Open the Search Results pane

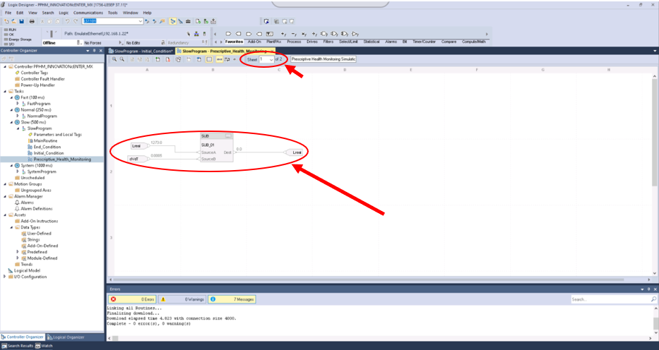17,346
